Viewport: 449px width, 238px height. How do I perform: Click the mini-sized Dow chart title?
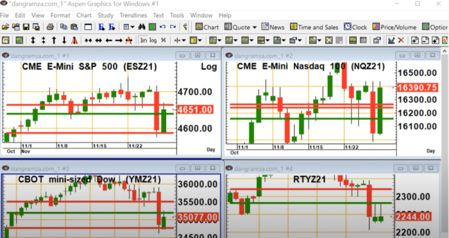(89, 180)
